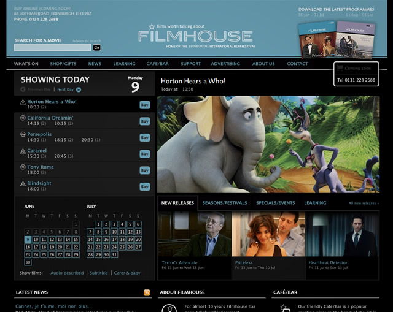This screenshot has width=393, height=312.
Task: Click rating icon next to Blindsight
Action: coord(23,184)
